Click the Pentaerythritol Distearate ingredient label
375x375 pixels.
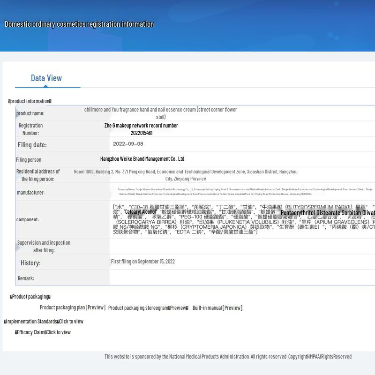(327, 213)
